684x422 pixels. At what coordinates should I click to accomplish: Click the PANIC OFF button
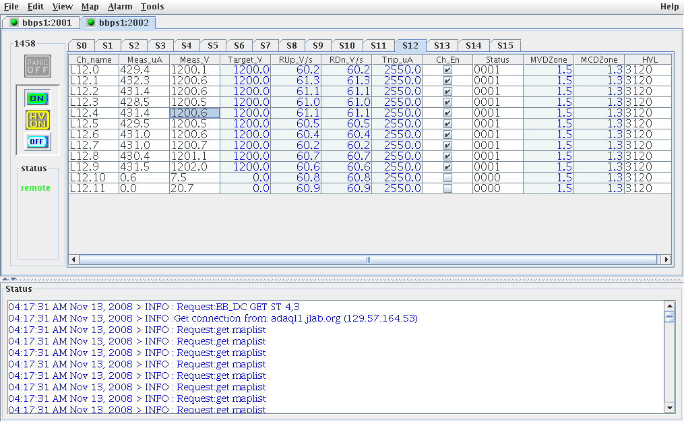(x=38, y=66)
